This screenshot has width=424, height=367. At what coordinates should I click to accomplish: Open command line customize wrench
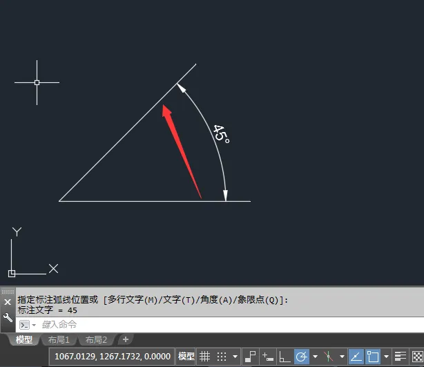(8, 317)
